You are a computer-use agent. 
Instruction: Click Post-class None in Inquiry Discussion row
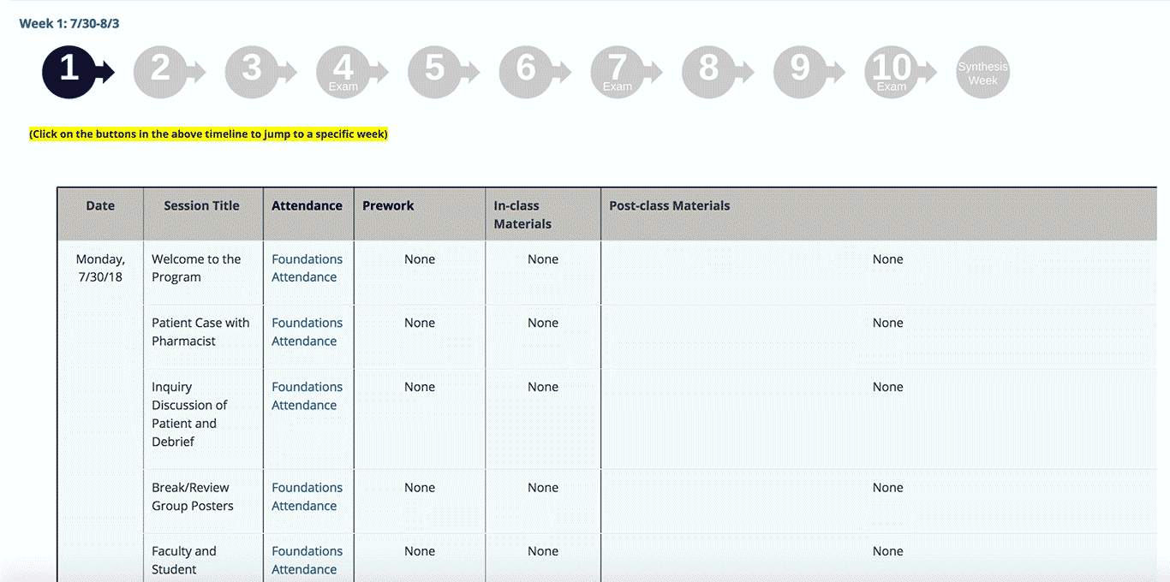(888, 387)
